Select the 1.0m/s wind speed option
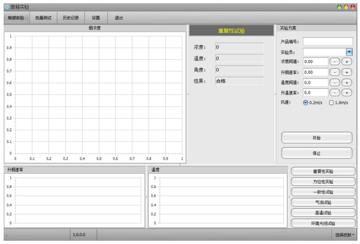 coord(331,103)
